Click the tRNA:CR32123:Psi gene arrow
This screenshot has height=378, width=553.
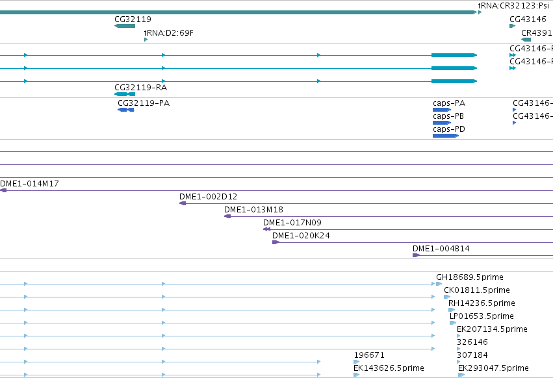480,12
